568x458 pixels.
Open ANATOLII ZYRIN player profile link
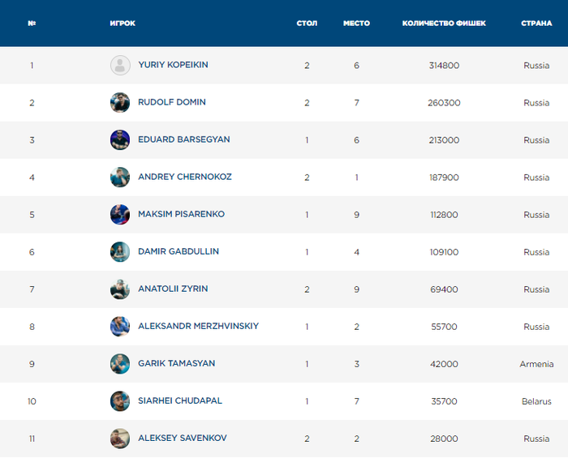173,289
